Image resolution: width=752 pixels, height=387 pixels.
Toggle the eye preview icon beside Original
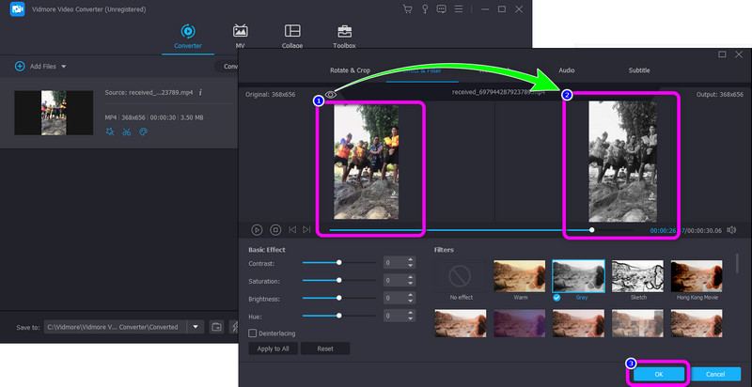click(331, 95)
